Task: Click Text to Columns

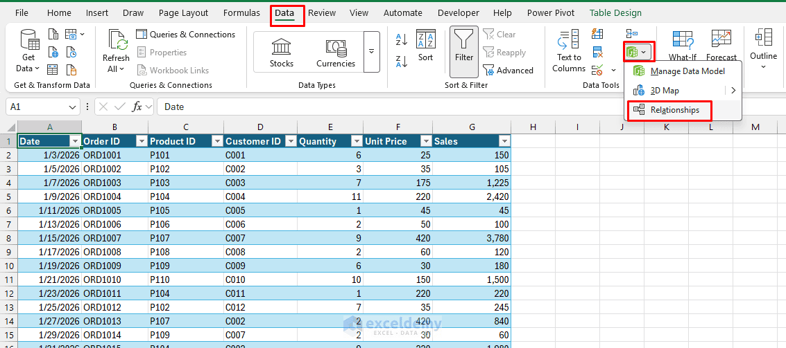Action: 569,51
